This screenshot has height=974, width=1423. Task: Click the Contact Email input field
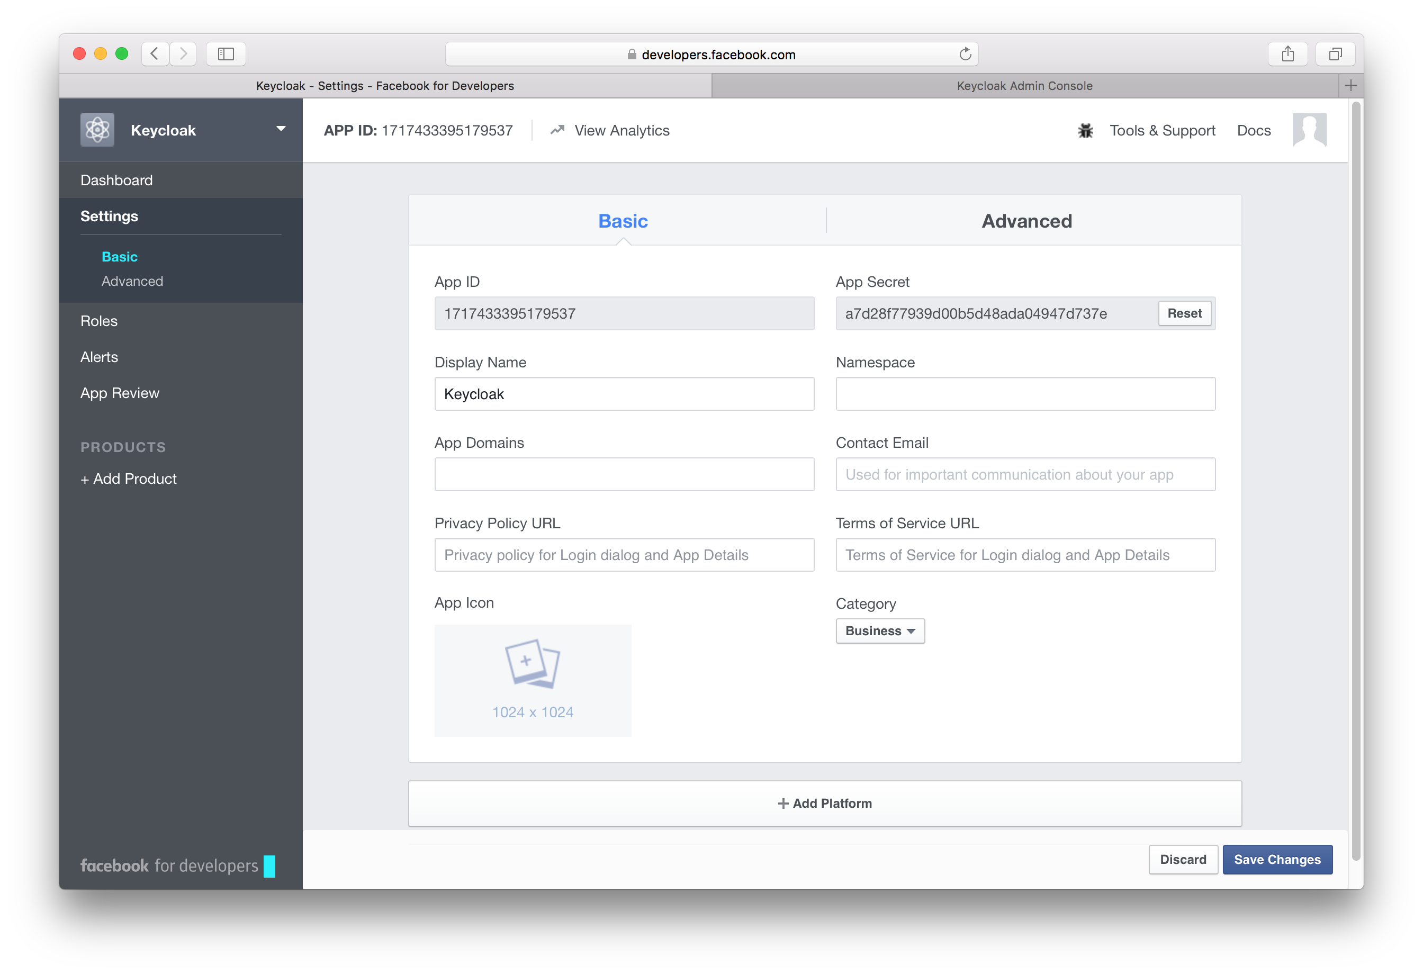(1025, 474)
